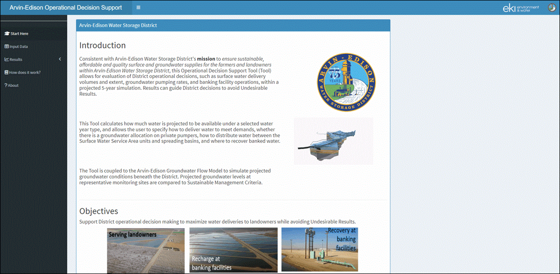Click the Serving landowners photo

click(x=146, y=250)
